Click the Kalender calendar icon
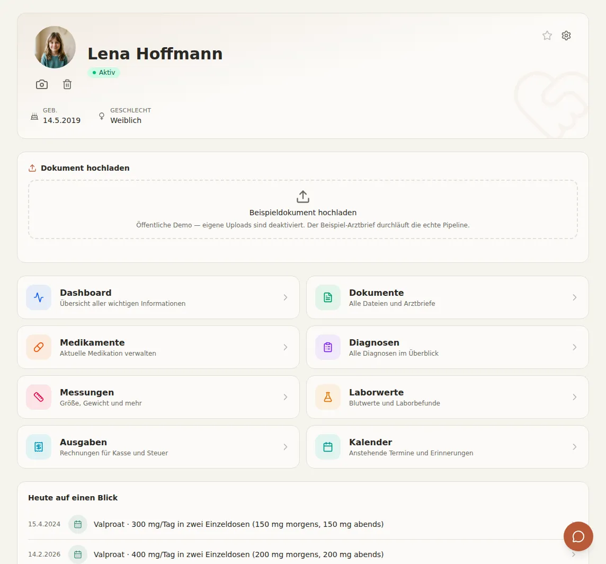The image size is (606, 564). (328, 447)
